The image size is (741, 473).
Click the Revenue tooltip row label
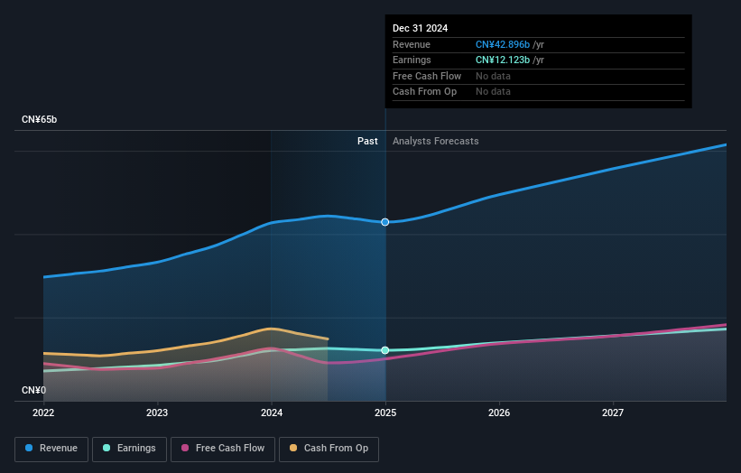(412, 44)
